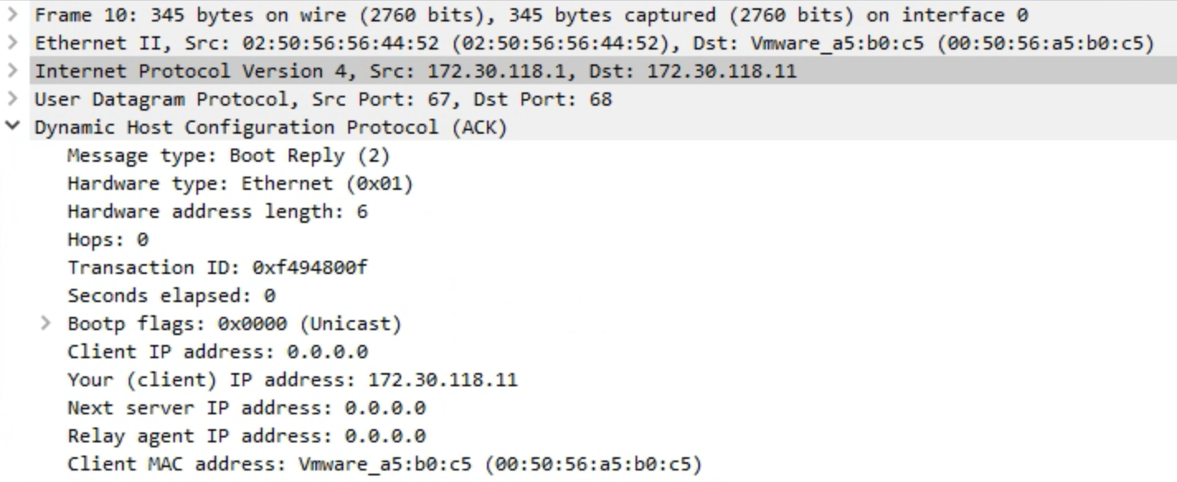Collapse the Dynamic Host Configuration Protocol section
This screenshot has width=1177, height=482.
pyautogui.click(x=12, y=127)
